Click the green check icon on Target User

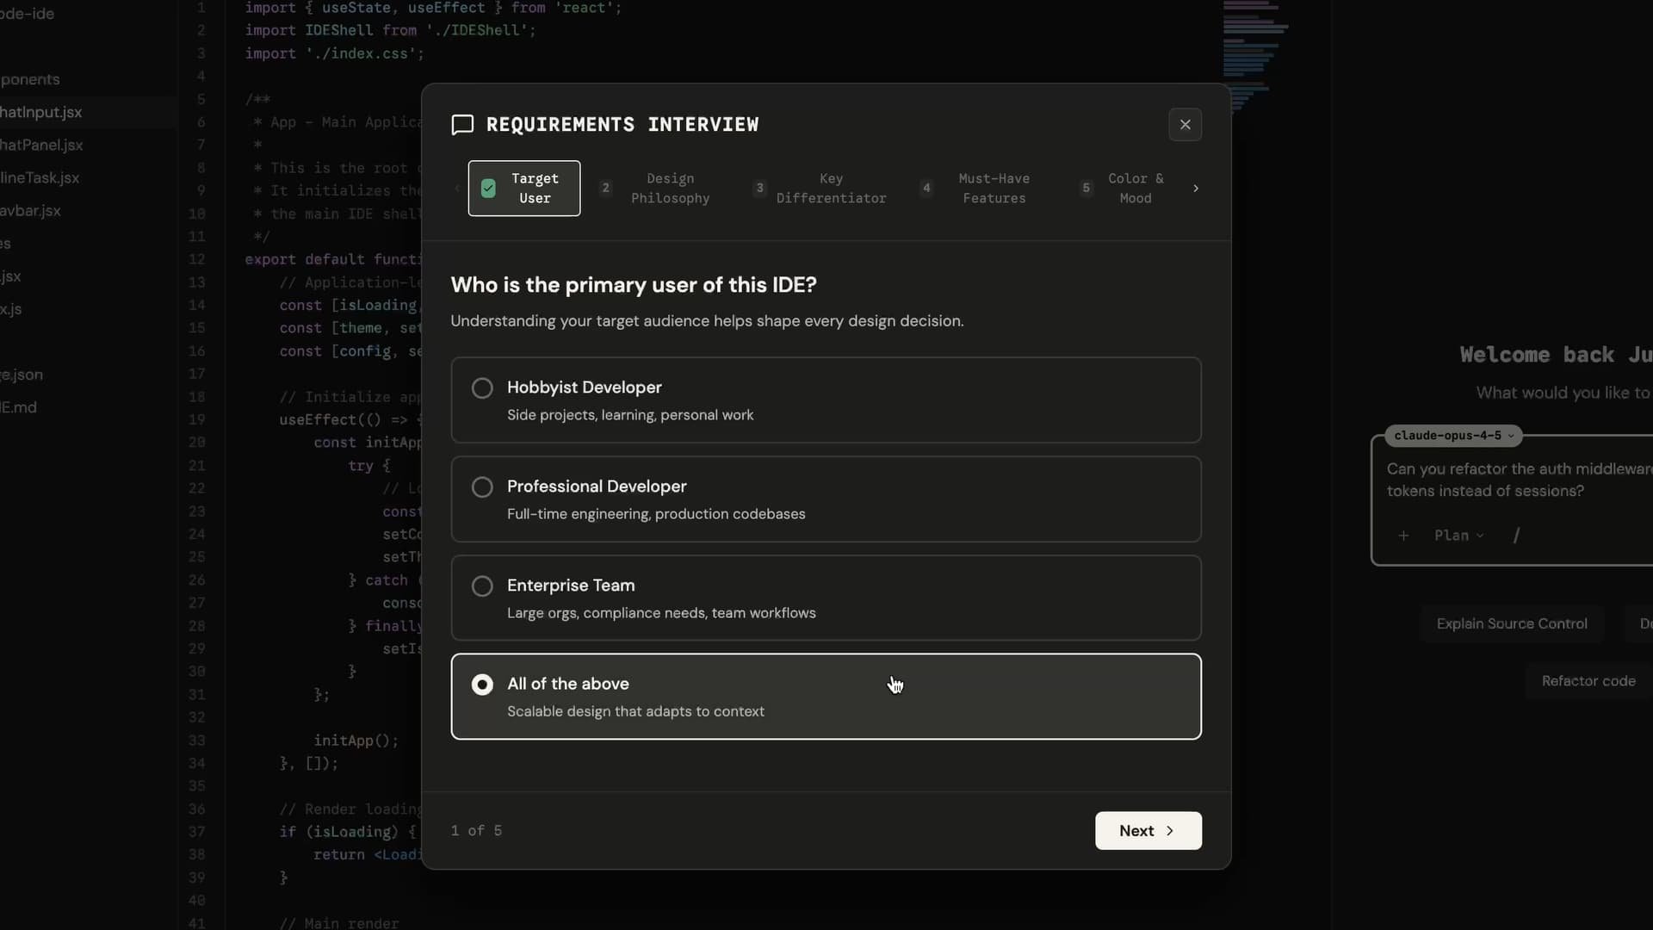click(488, 189)
